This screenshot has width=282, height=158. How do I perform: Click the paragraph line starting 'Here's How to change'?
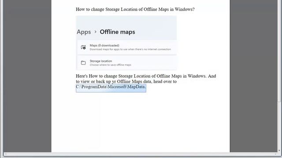tap(146, 76)
